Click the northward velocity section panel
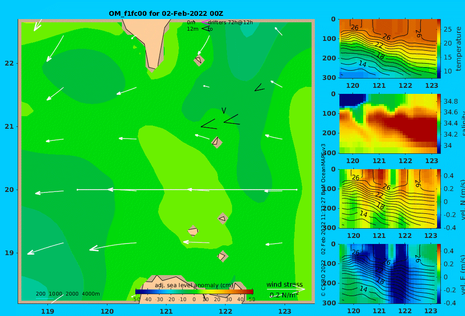 tap(388, 198)
